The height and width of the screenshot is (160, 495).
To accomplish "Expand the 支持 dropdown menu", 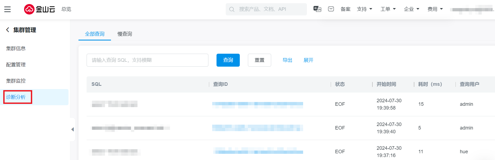I will (364, 9).
